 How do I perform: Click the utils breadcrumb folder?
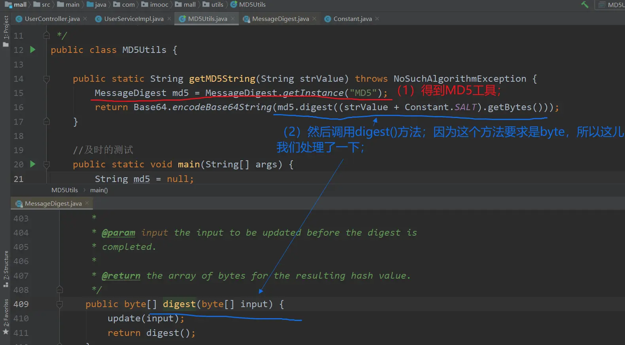coord(217,5)
